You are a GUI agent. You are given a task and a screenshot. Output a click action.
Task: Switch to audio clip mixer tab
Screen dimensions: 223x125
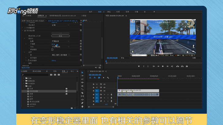click(x=63, y=16)
